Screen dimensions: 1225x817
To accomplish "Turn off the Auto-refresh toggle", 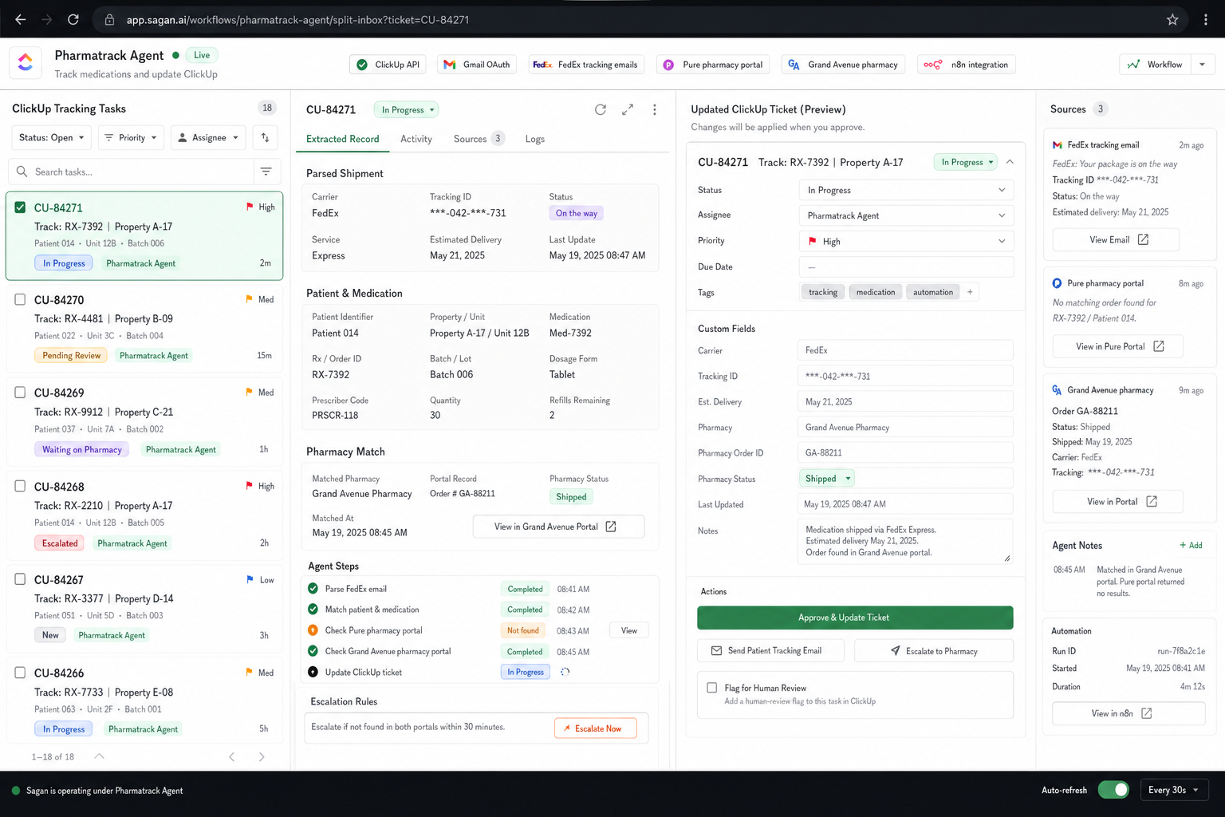I will 1113,790.
